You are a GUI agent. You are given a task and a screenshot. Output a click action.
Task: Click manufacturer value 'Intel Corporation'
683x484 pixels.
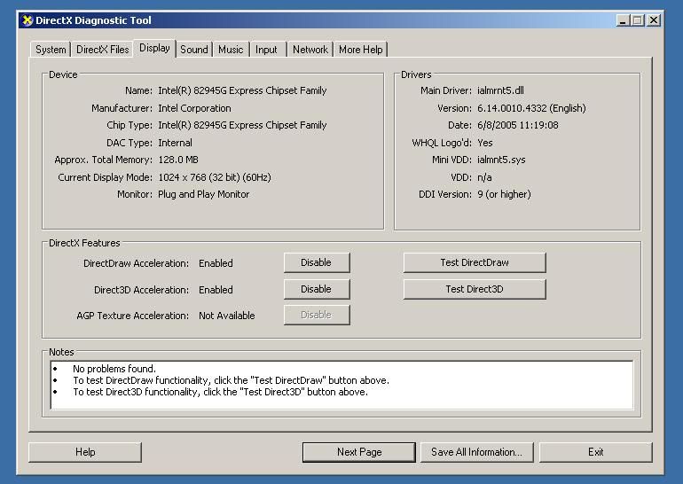194,108
